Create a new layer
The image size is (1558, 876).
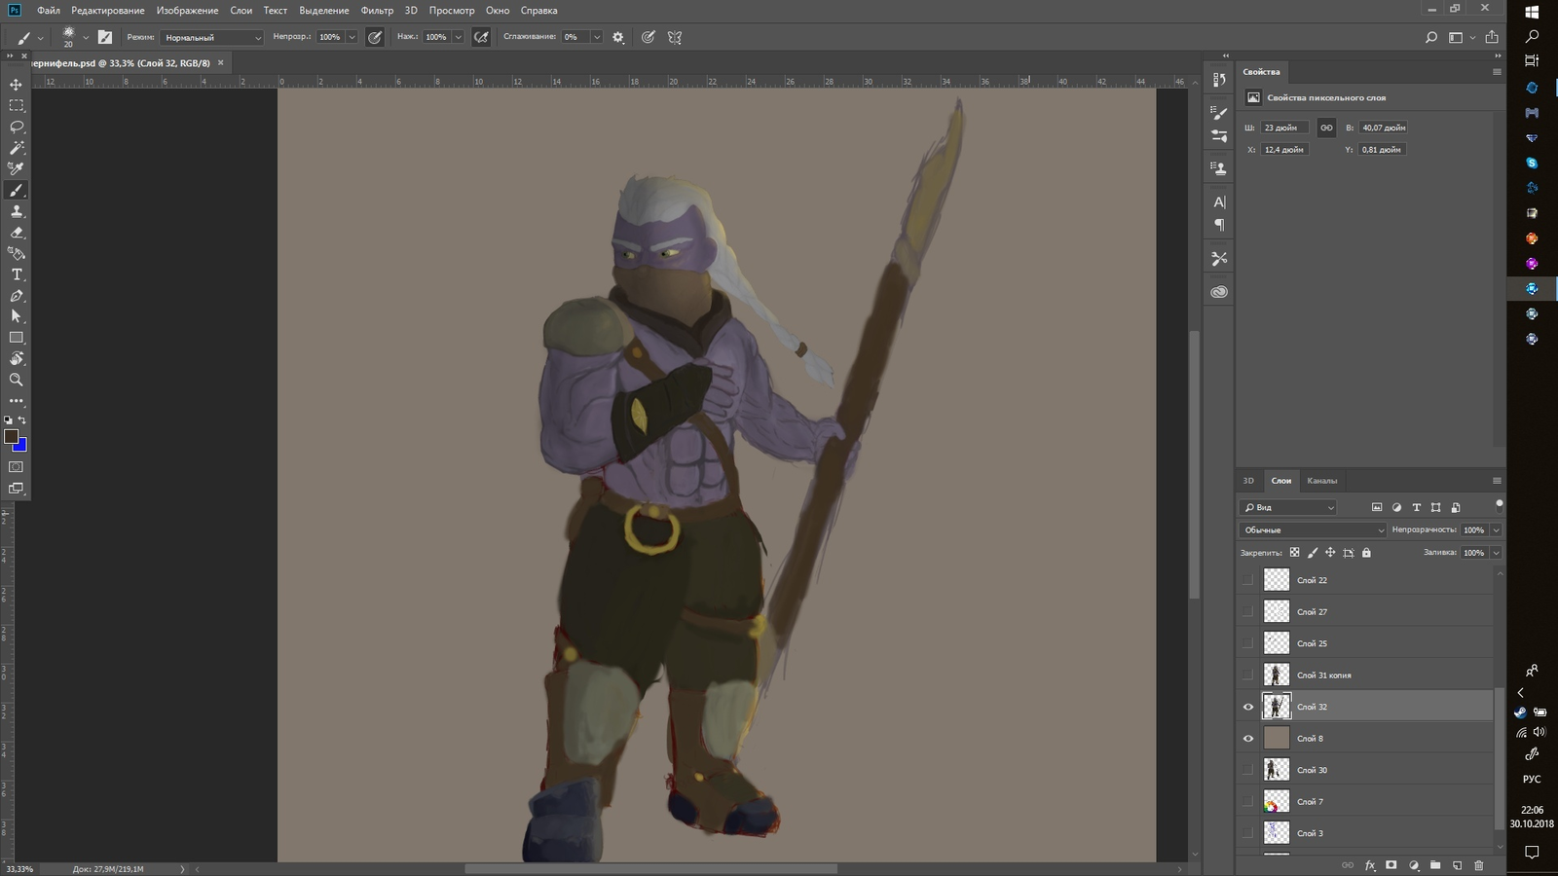tap(1457, 865)
